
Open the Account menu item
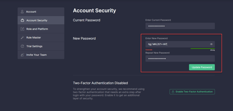(x=41, y=12)
